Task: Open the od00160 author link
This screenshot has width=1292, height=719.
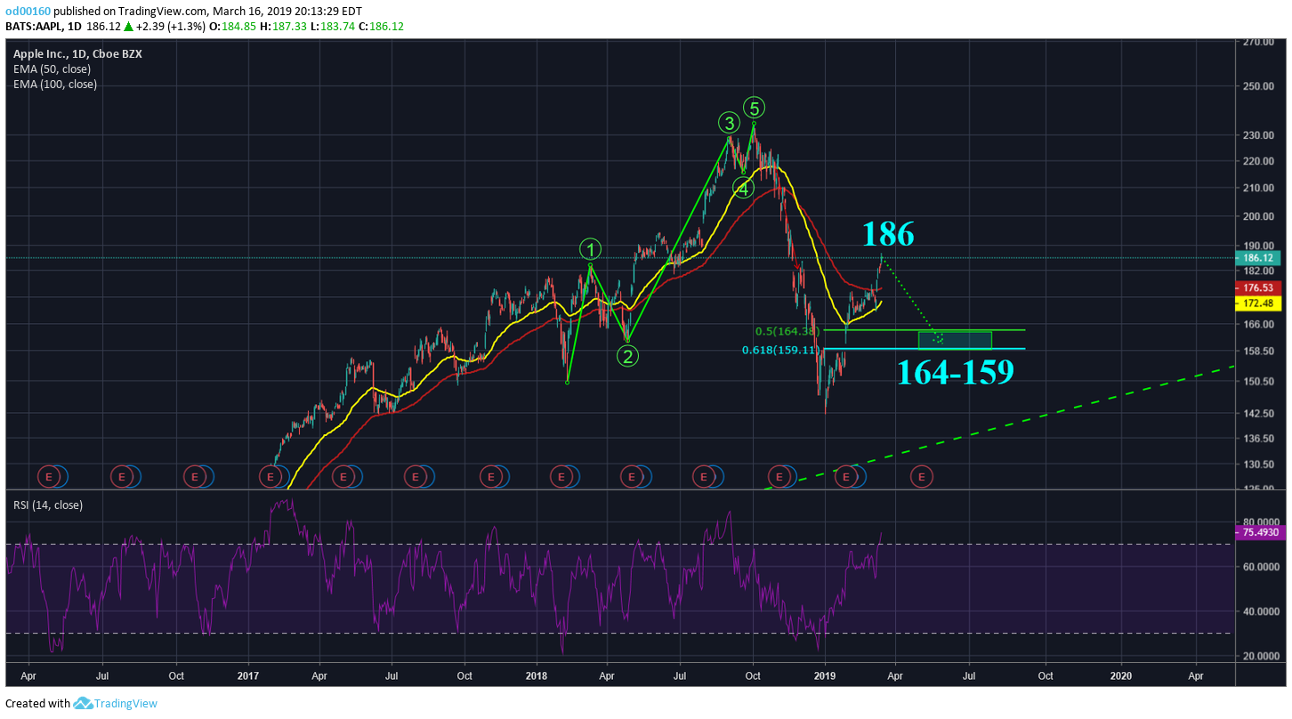Action: coord(28,10)
